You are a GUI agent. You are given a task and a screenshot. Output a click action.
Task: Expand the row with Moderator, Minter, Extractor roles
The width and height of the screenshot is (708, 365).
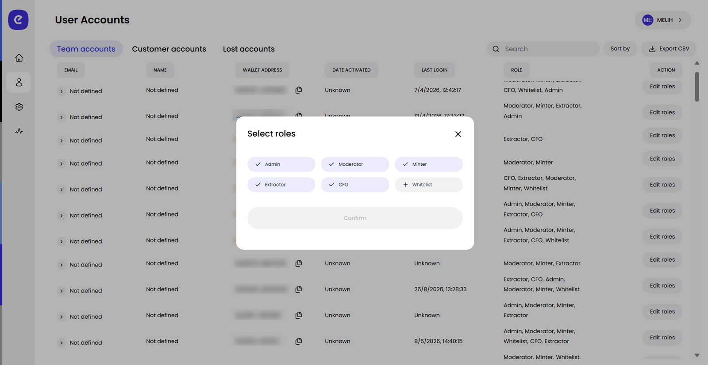62,265
